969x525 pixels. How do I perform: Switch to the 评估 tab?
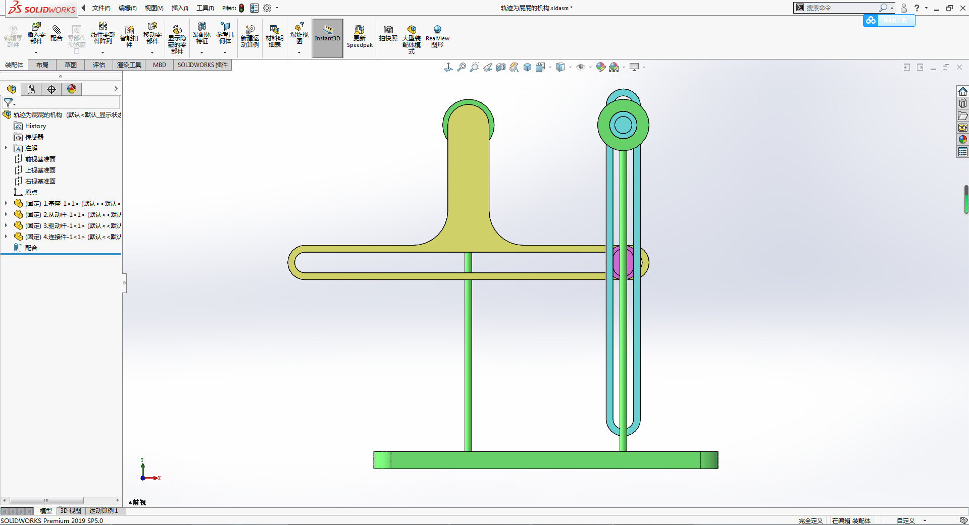point(99,65)
